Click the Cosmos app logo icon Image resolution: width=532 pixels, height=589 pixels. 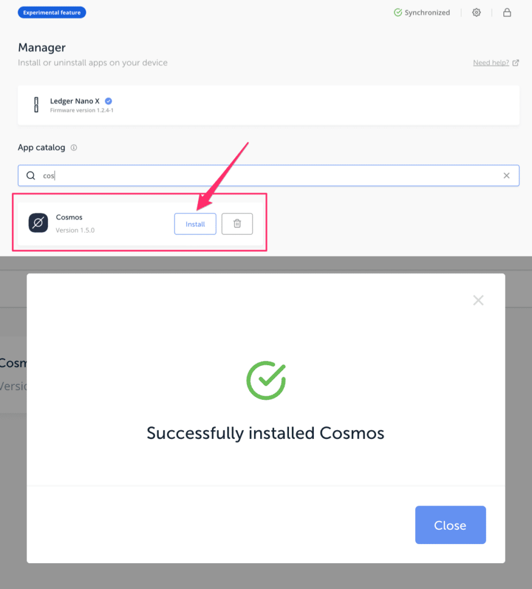point(38,223)
